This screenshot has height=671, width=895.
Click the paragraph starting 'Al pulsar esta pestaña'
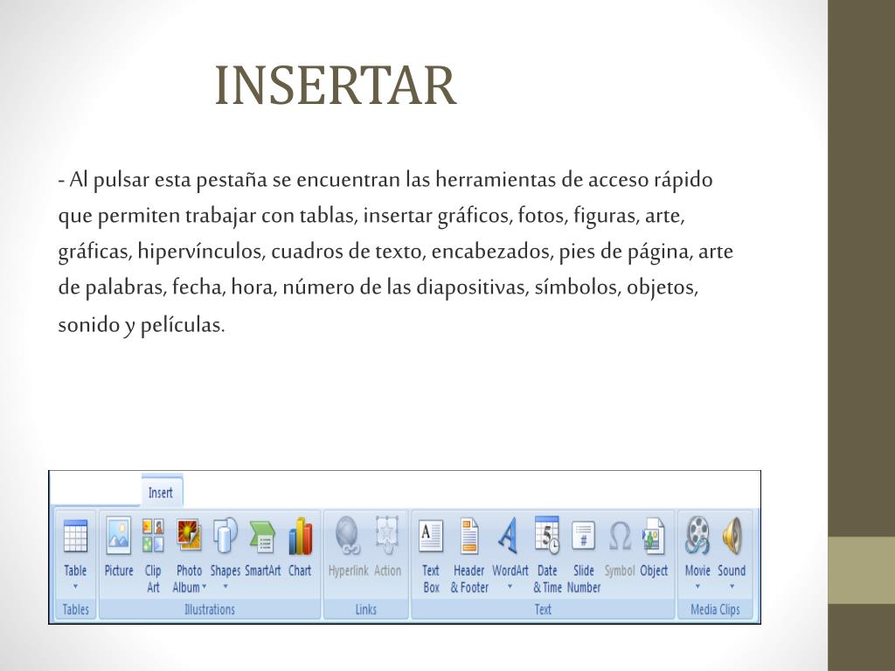tap(396, 252)
